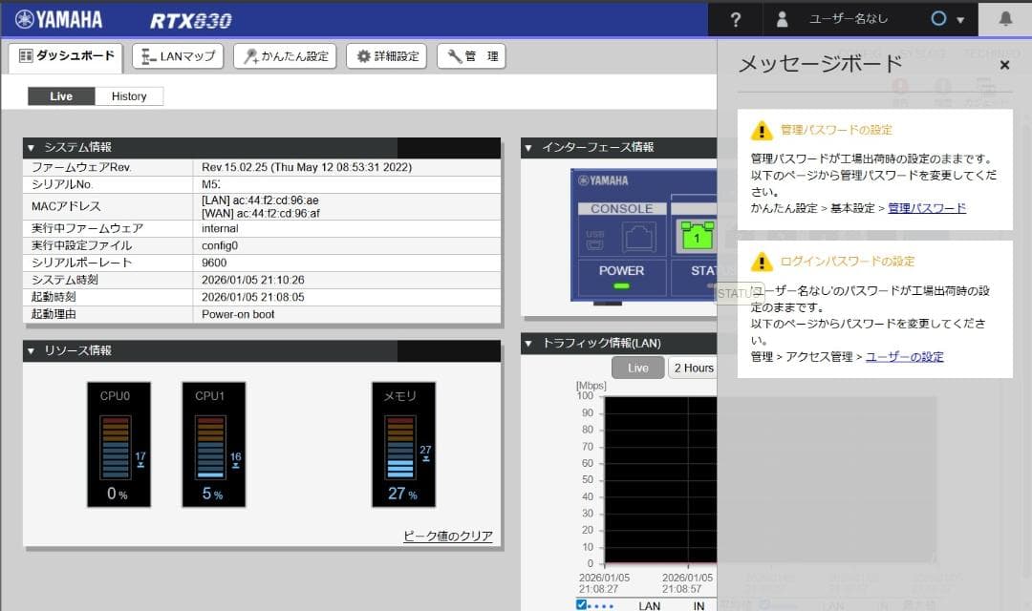Click the network icon on LANマップ
Screen dimensions: 1032x611
[146, 56]
